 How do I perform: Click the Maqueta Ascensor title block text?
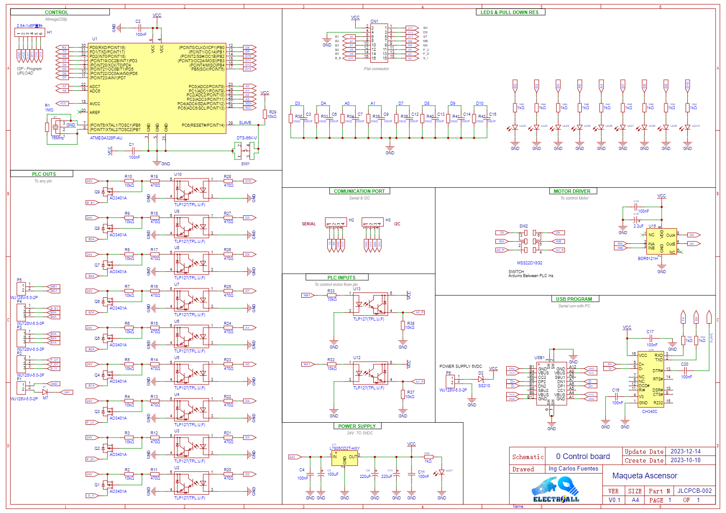pyautogui.click(x=644, y=476)
